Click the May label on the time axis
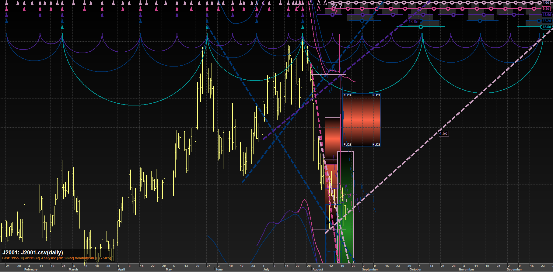 169,270
